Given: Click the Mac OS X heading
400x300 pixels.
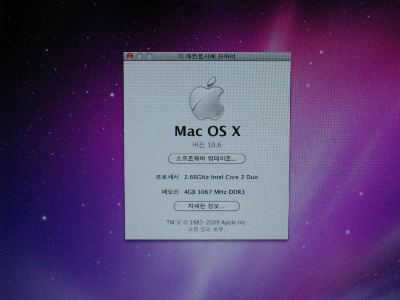Looking at the screenshot, I should click(208, 131).
